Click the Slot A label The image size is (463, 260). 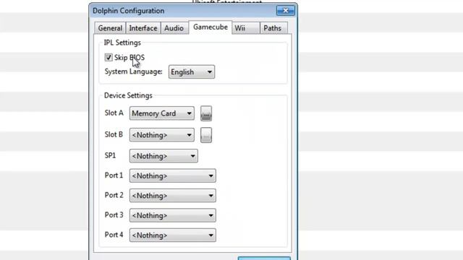(114, 113)
